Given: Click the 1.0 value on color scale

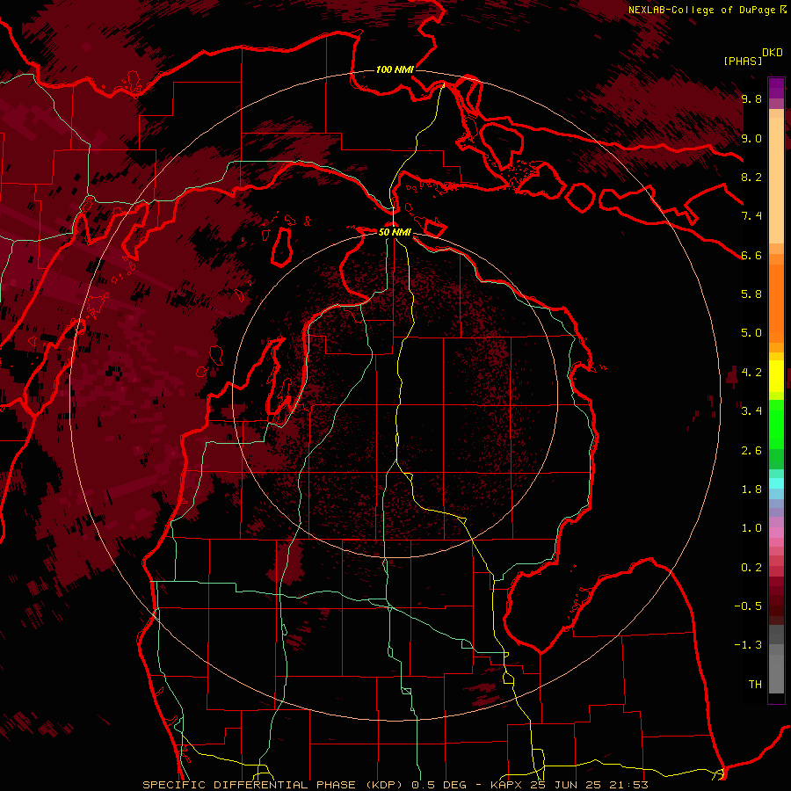Looking at the screenshot, I should click(x=751, y=528).
